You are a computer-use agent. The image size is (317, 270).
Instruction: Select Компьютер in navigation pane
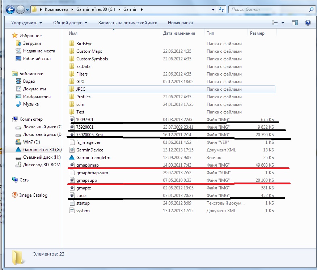[x=27, y=119]
